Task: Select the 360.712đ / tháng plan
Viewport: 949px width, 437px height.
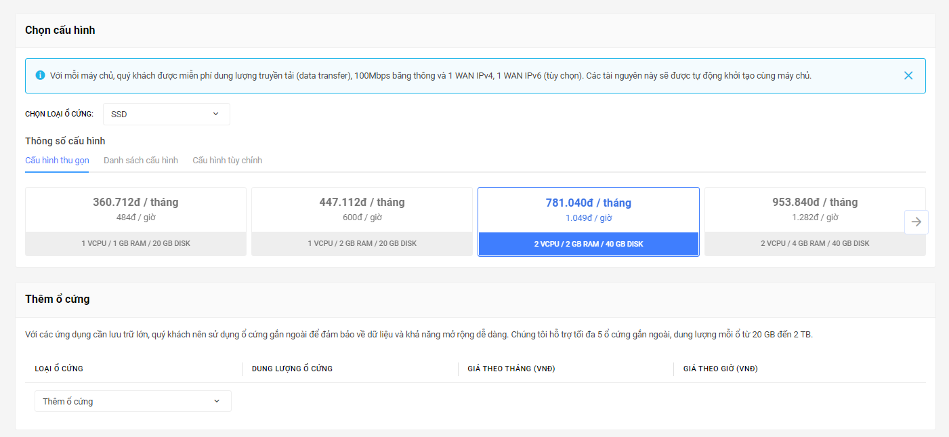Action: [135, 222]
